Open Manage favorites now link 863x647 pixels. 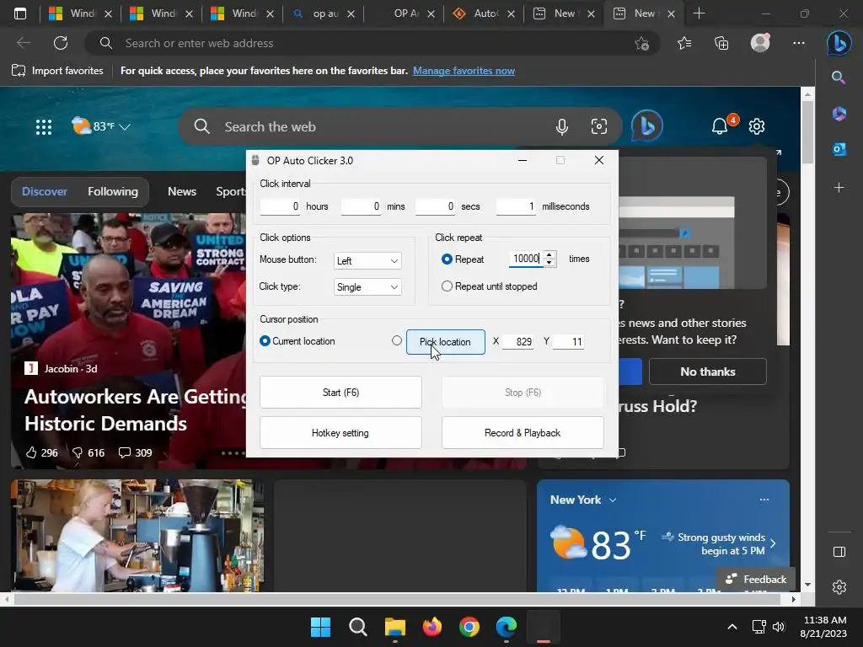coord(464,71)
